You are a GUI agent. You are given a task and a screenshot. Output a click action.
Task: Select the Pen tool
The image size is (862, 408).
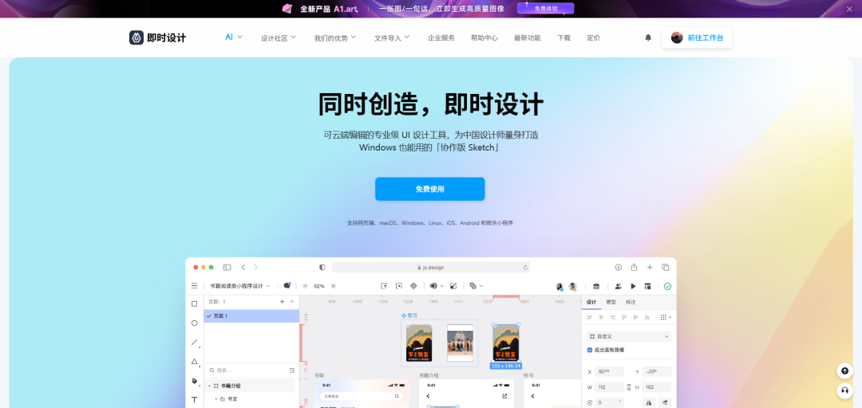click(195, 381)
